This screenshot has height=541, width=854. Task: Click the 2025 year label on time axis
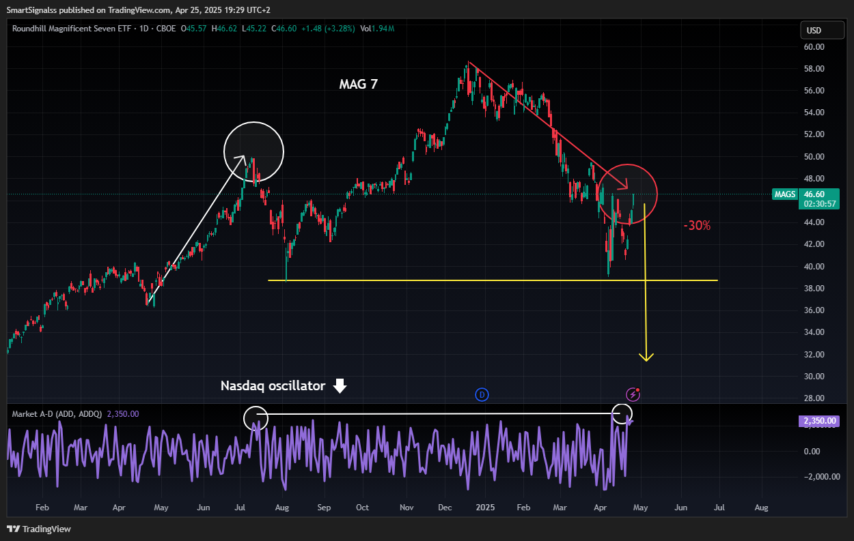click(x=484, y=508)
